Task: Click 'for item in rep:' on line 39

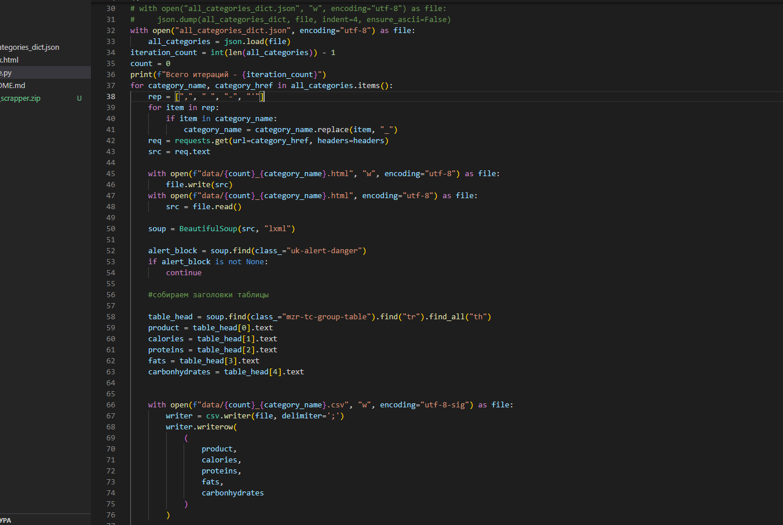Action: [184, 107]
